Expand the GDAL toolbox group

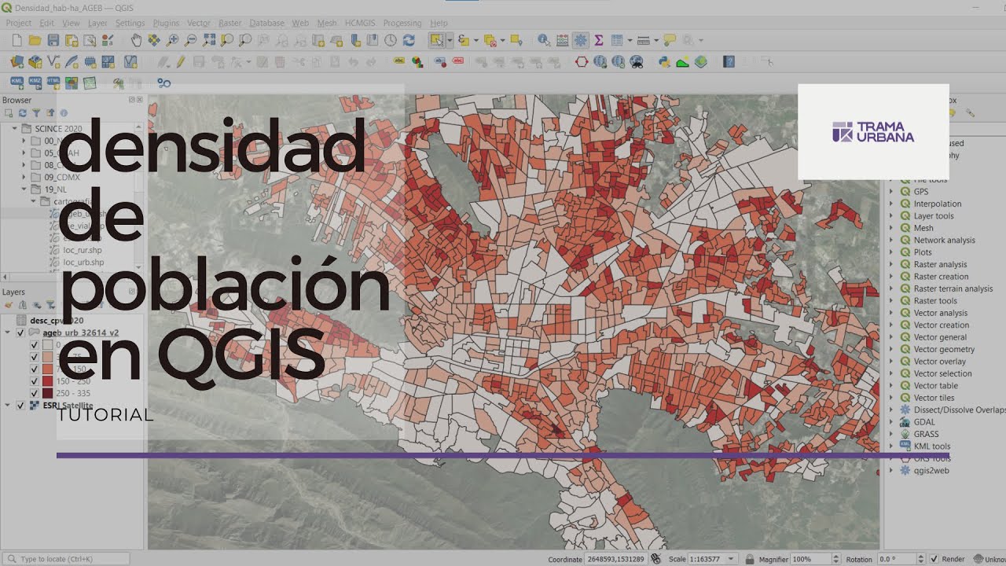click(x=891, y=422)
